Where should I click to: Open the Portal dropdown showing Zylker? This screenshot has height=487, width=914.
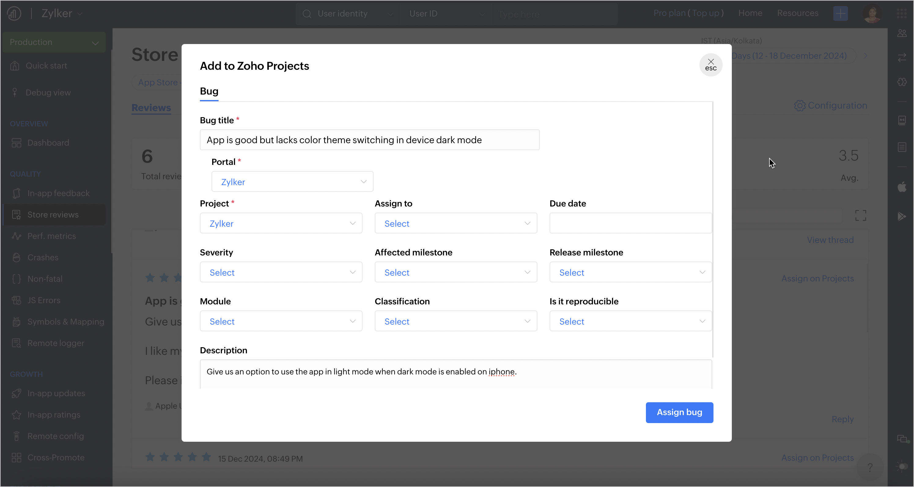point(292,182)
